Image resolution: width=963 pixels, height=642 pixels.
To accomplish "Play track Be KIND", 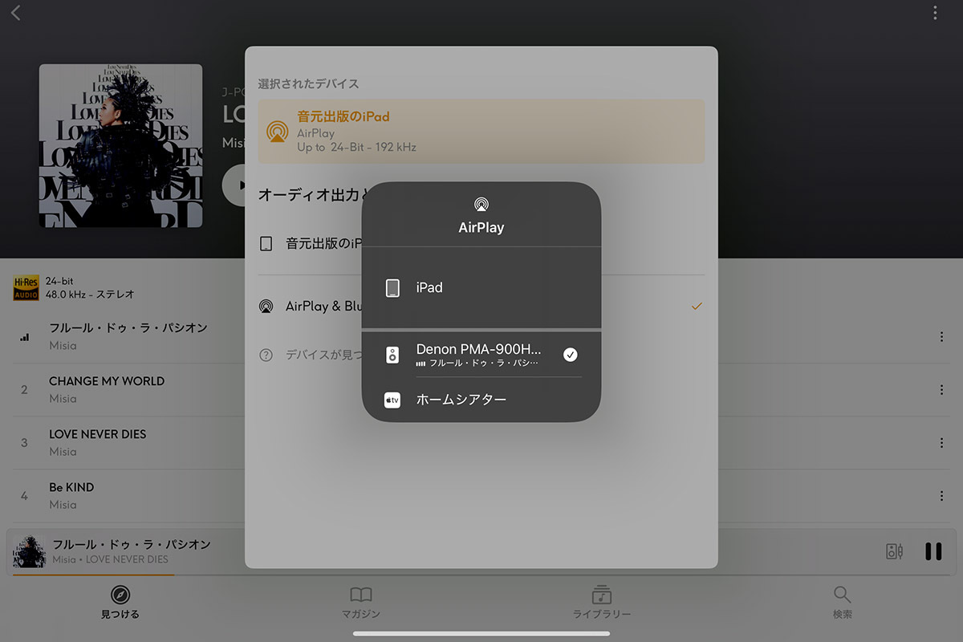I will [71, 487].
